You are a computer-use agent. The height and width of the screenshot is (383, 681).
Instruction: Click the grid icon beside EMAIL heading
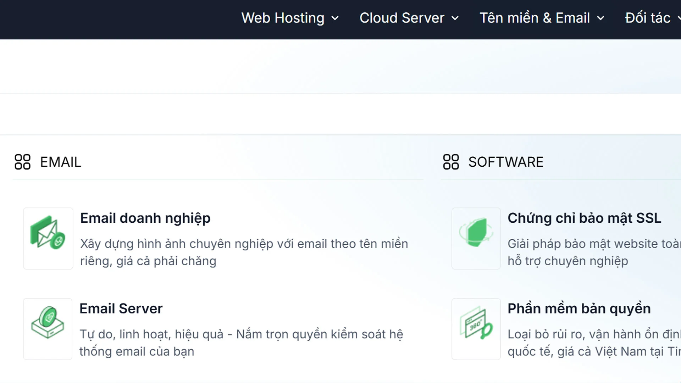pos(23,162)
